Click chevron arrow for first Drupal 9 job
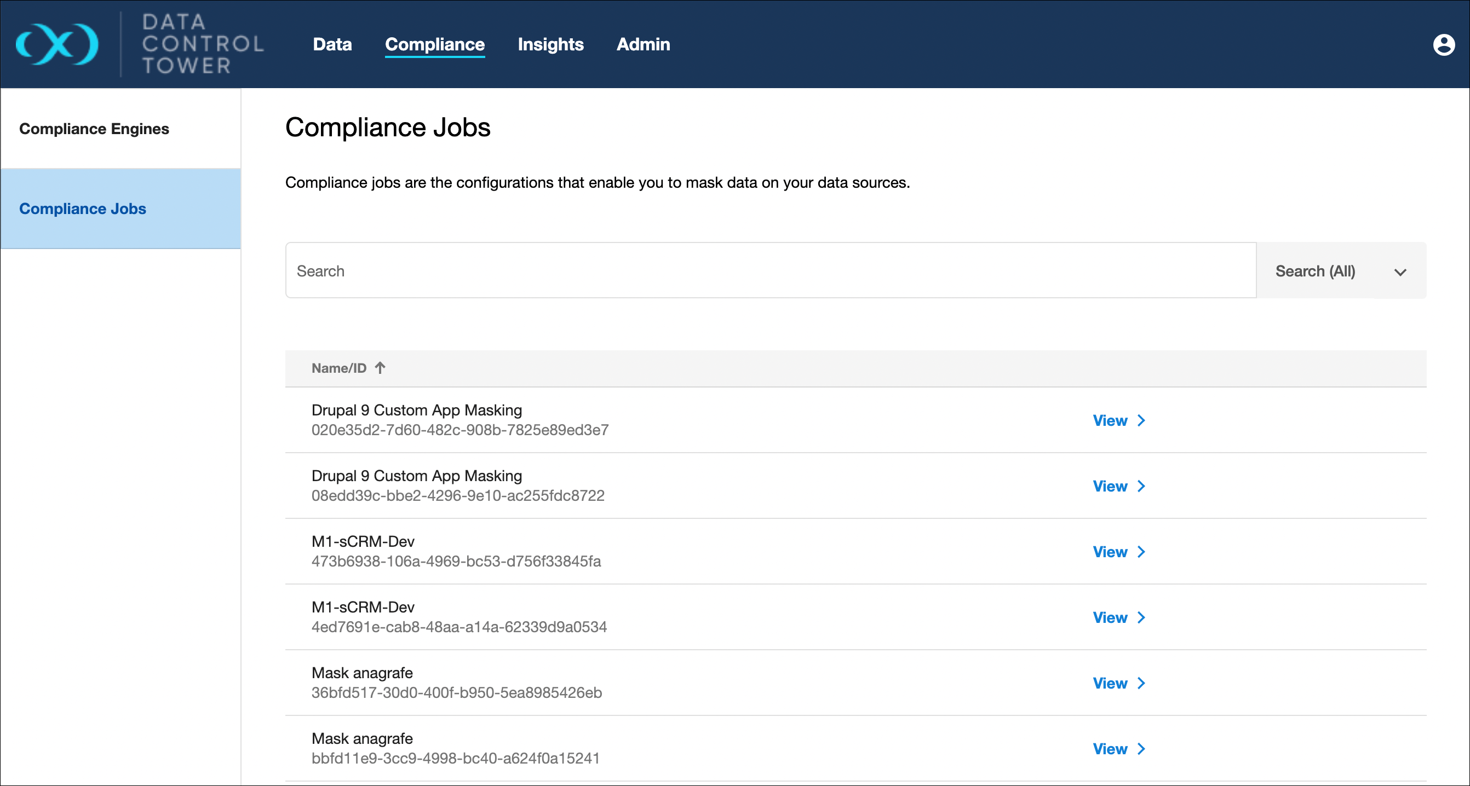Image resolution: width=1470 pixels, height=786 pixels. pyautogui.click(x=1141, y=420)
